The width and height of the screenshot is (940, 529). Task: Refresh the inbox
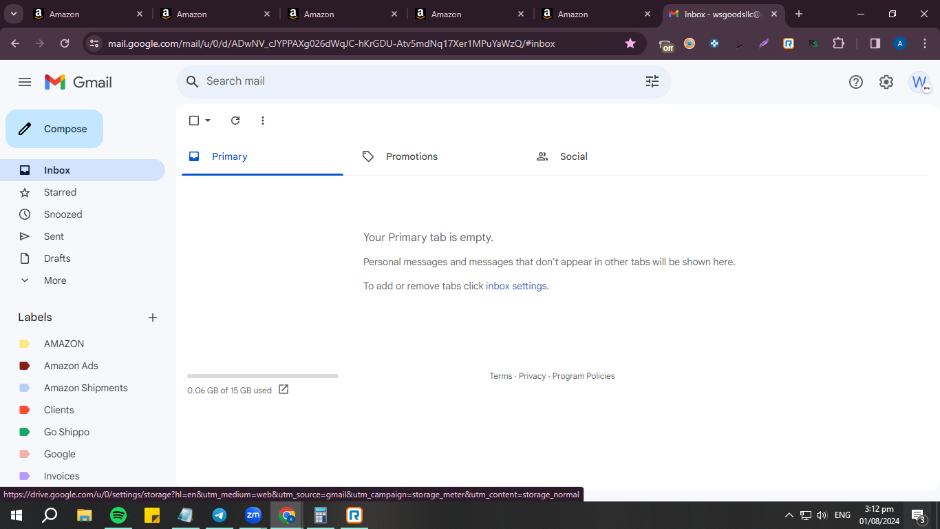[x=235, y=121]
